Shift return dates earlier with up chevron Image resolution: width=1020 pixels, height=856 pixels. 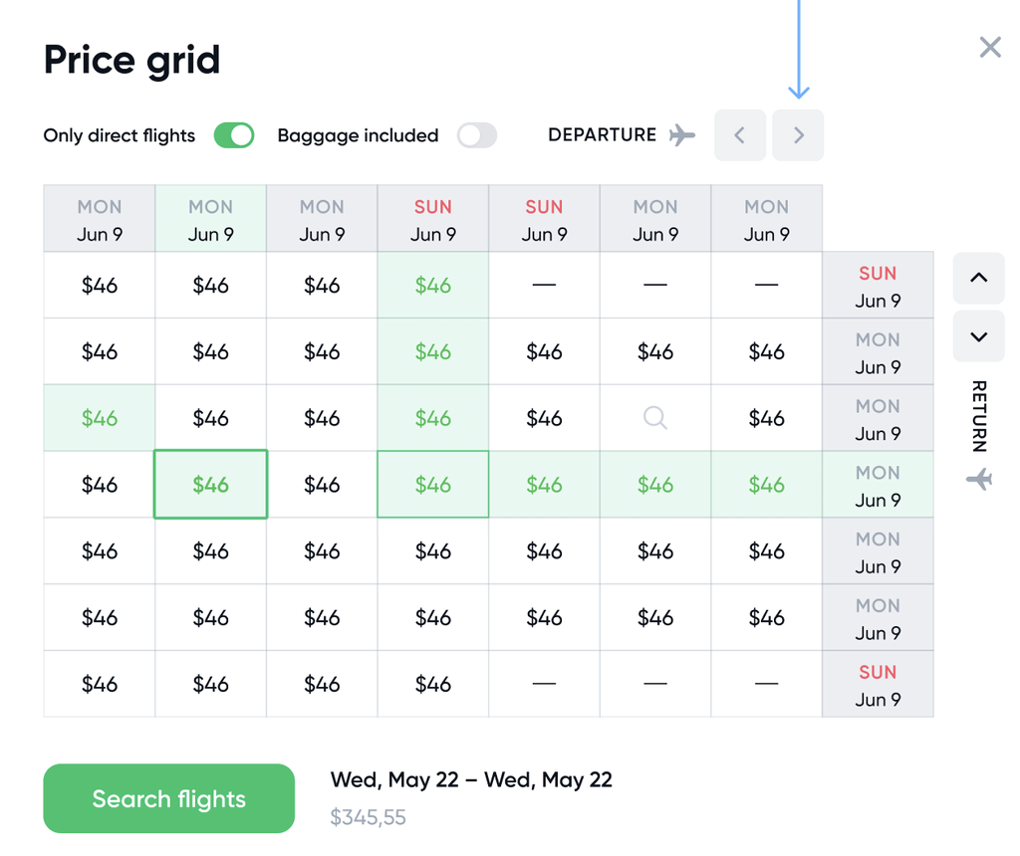click(978, 278)
